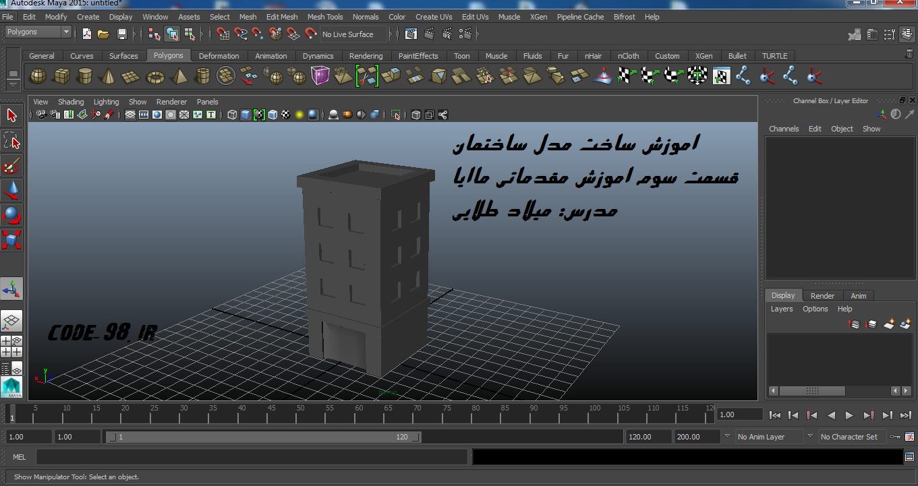The width and height of the screenshot is (918, 486).
Task: Delete shelf item with trash icon
Action: coord(909,55)
